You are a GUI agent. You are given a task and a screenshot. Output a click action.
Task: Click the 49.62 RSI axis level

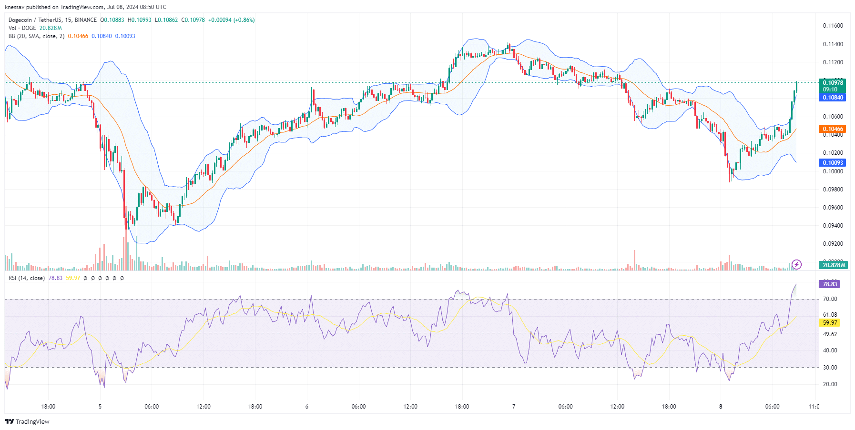tap(830, 334)
